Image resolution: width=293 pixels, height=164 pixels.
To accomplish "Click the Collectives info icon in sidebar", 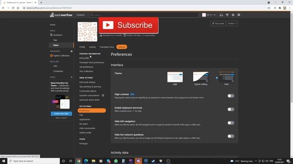I will [x=71, y=51].
